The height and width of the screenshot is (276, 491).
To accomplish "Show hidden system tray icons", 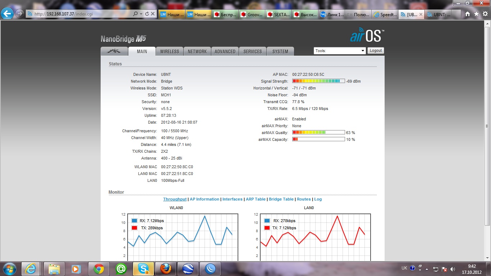I will click(x=427, y=268).
